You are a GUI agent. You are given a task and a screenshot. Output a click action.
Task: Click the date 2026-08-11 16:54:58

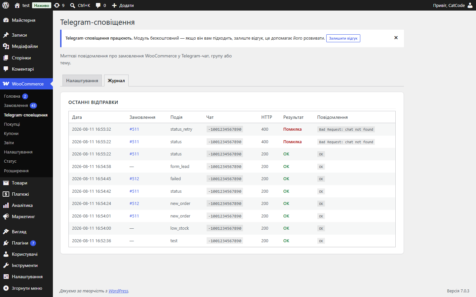(x=92, y=167)
